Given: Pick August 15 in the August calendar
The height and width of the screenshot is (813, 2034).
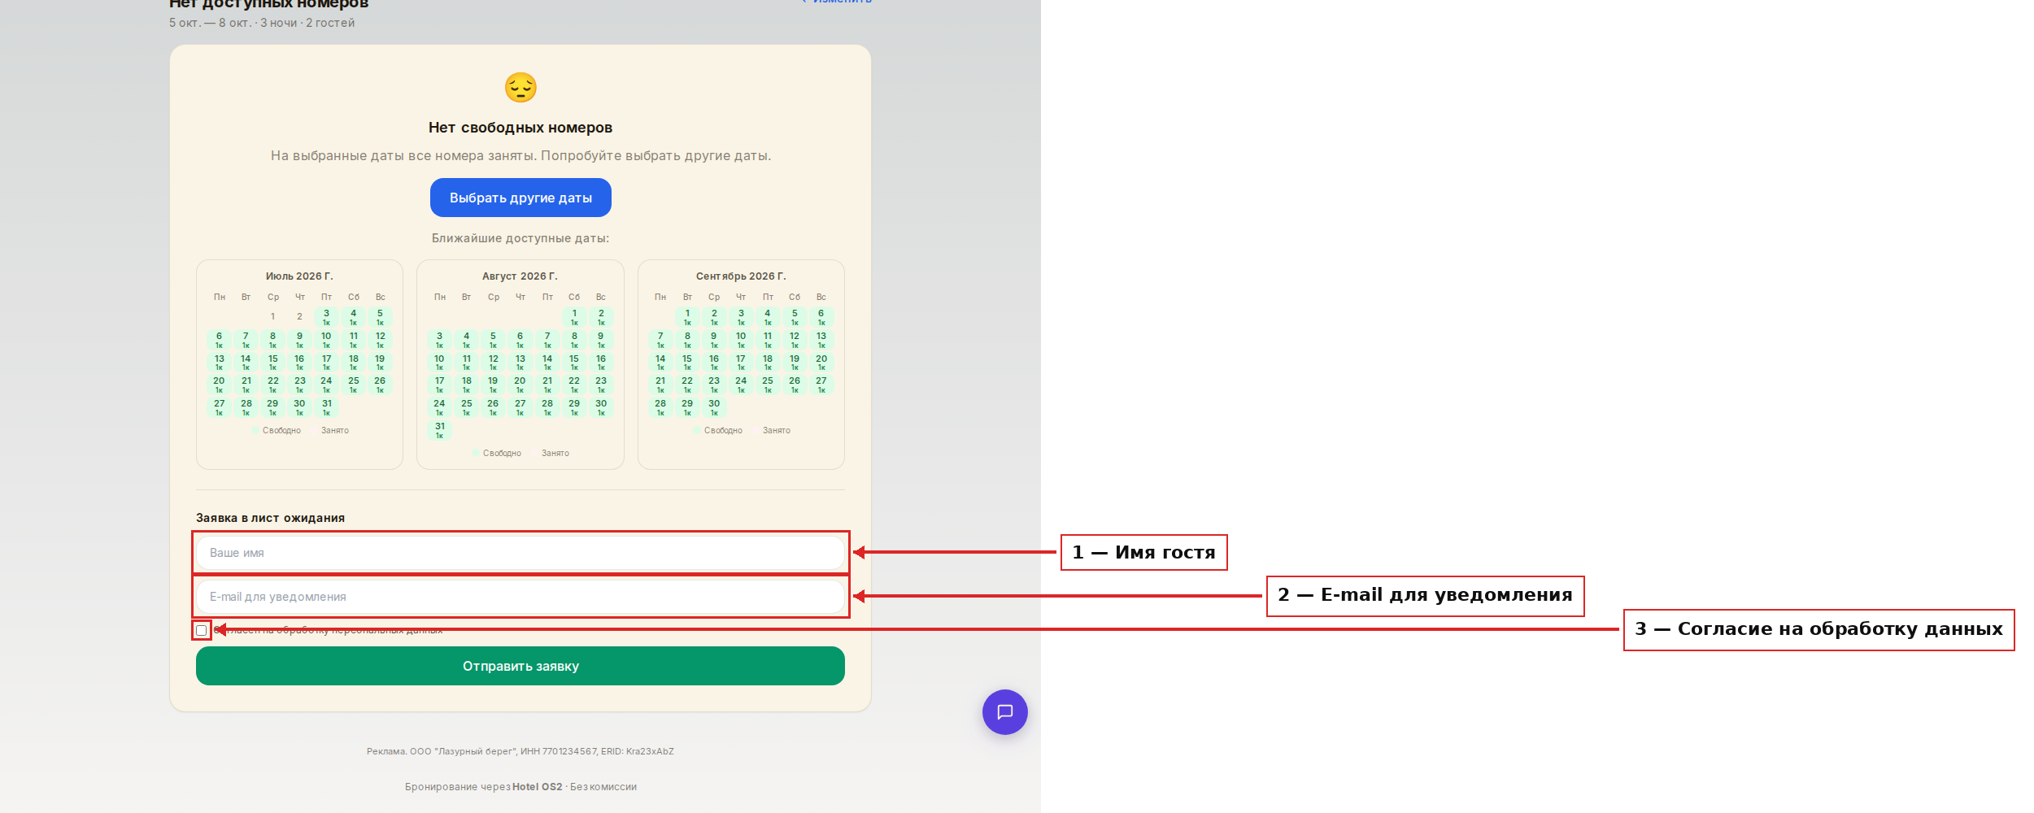Looking at the screenshot, I should coord(574,362).
